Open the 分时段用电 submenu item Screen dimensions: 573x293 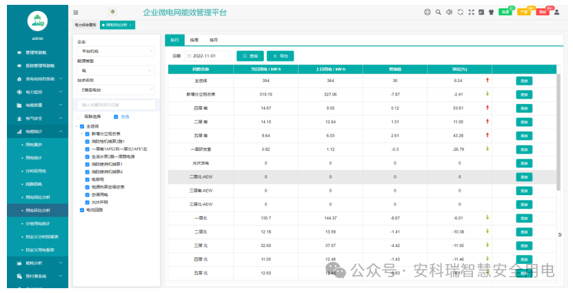(x=36, y=171)
